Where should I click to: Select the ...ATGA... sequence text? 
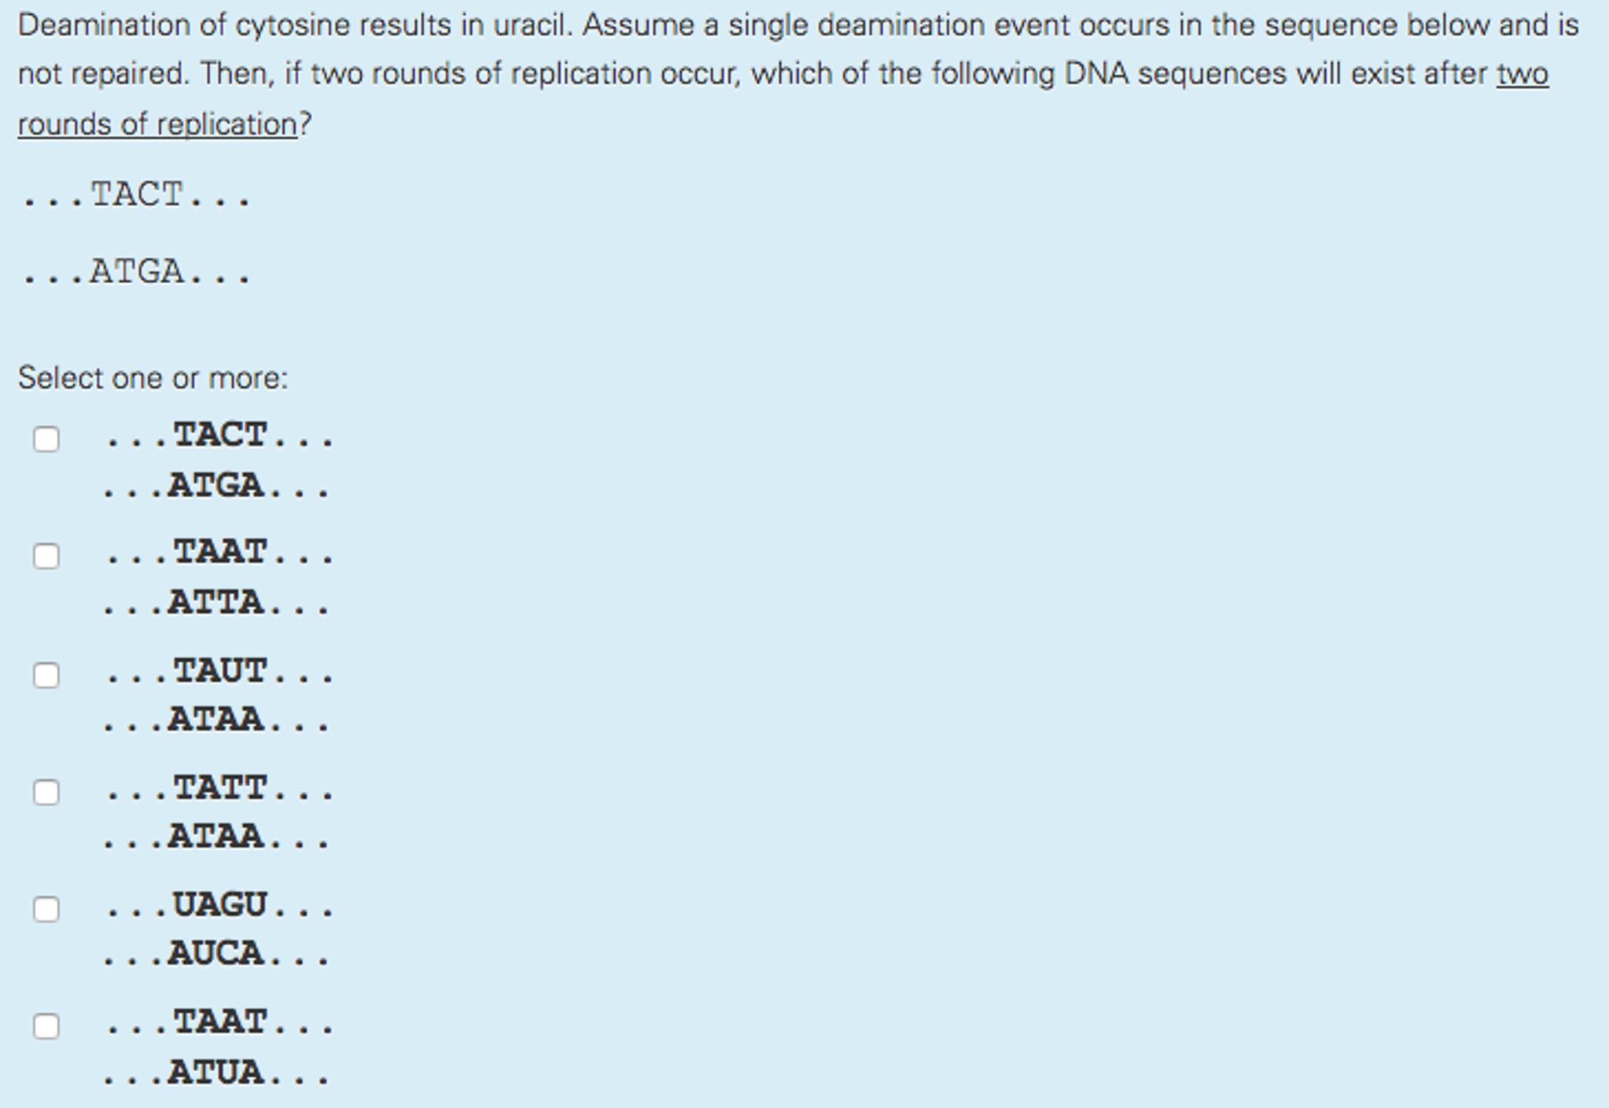(134, 272)
